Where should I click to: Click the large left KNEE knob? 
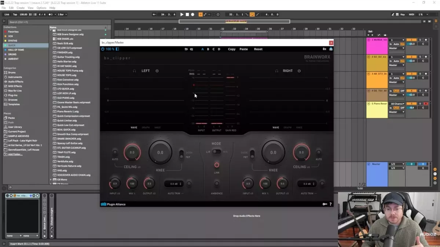click(160, 152)
